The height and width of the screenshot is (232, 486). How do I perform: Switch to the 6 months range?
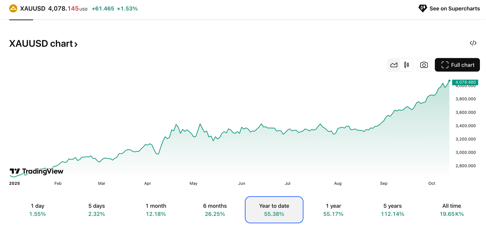pyautogui.click(x=215, y=210)
